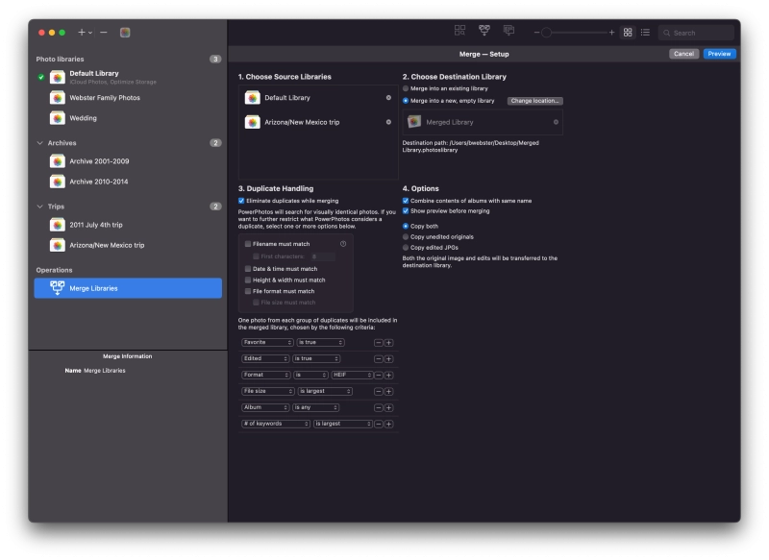Open the HEIF format dropdown
The image size is (769, 560).
[x=352, y=375]
